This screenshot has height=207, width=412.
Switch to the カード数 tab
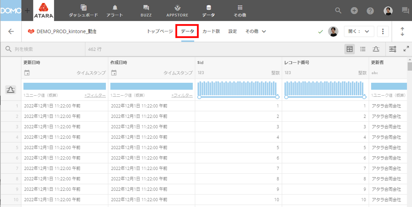211,31
